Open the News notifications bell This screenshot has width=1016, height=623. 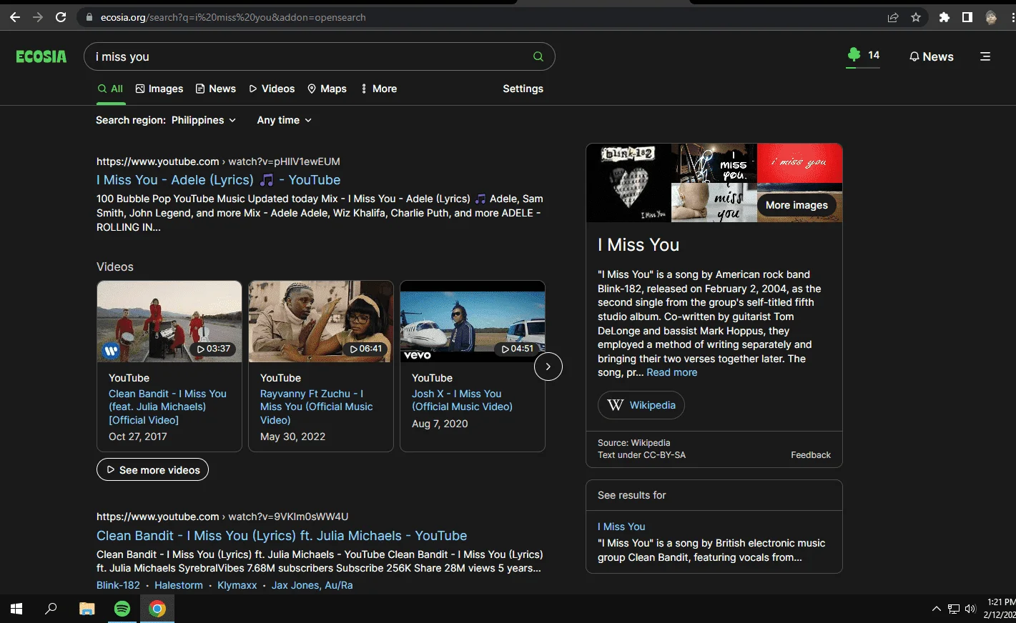click(x=931, y=56)
